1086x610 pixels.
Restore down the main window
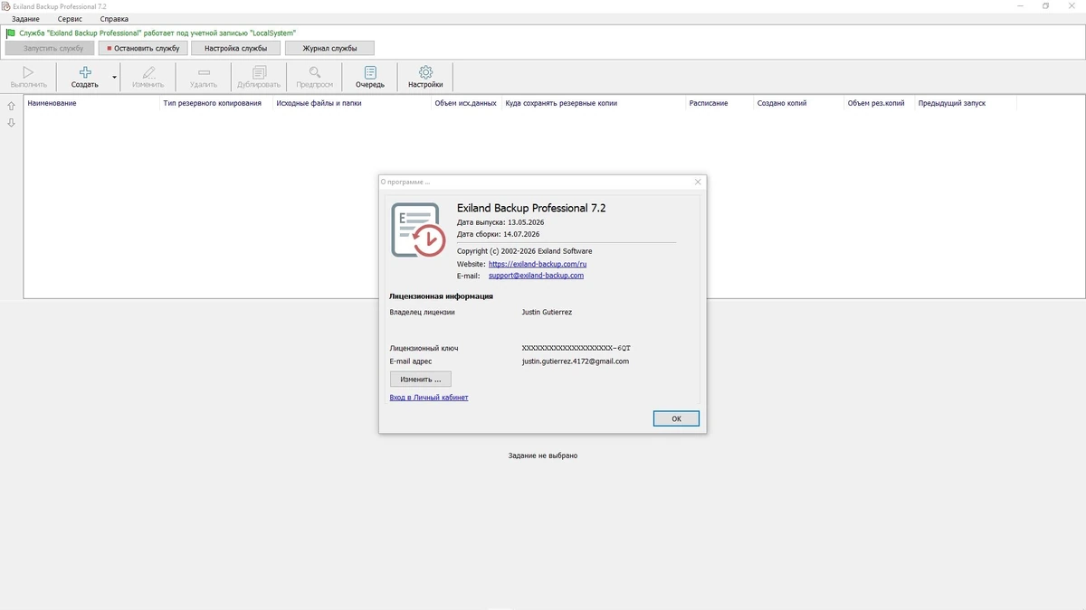tap(1046, 6)
